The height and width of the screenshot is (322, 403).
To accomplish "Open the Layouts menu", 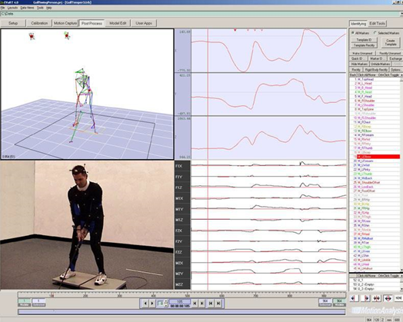I will tap(12, 8).
